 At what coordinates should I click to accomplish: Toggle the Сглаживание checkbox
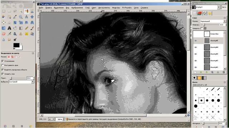tap(3, 61)
